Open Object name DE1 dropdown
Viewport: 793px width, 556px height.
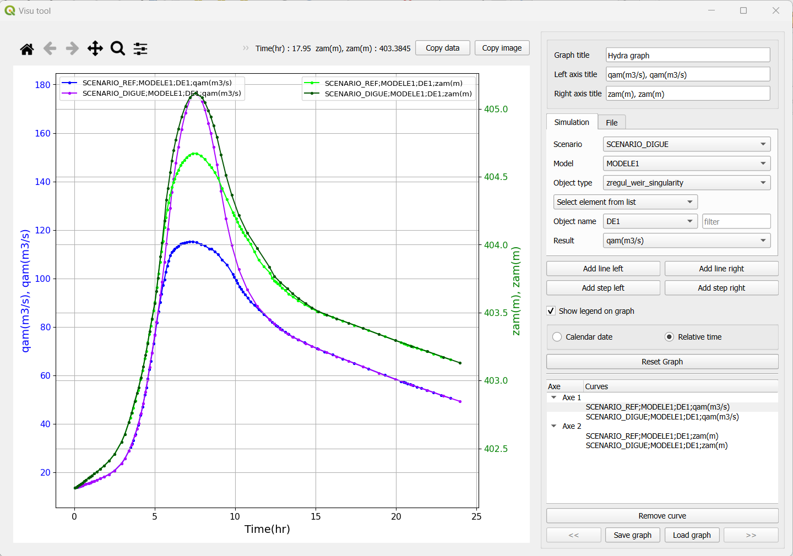(650, 221)
